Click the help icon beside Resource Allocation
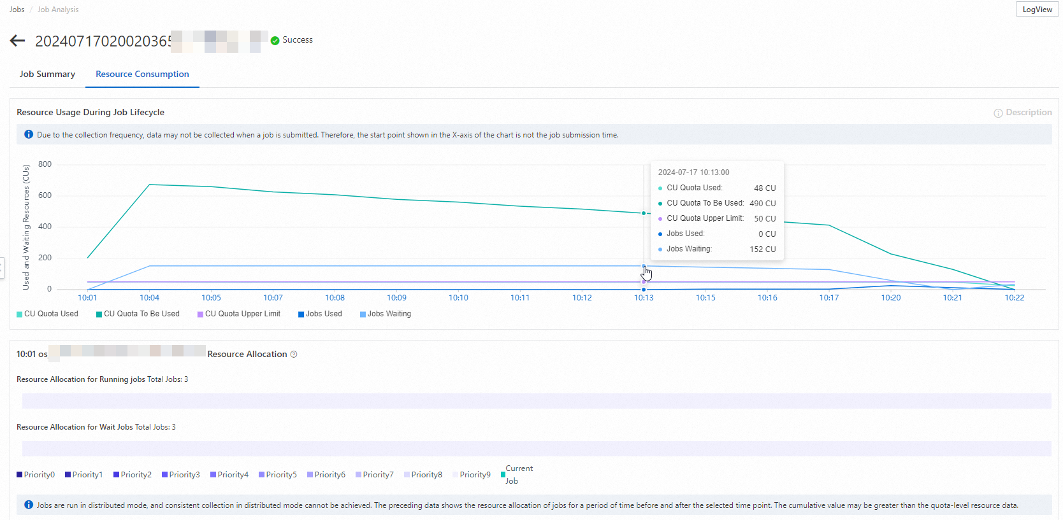This screenshot has width=1063, height=520. point(294,355)
